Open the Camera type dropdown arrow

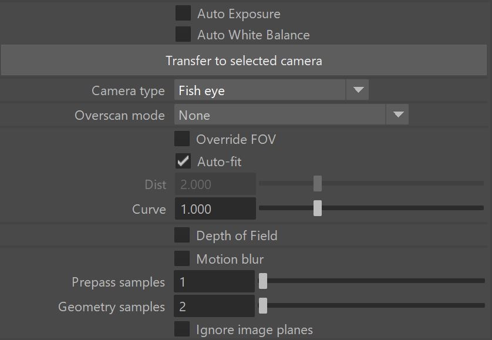(358, 90)
